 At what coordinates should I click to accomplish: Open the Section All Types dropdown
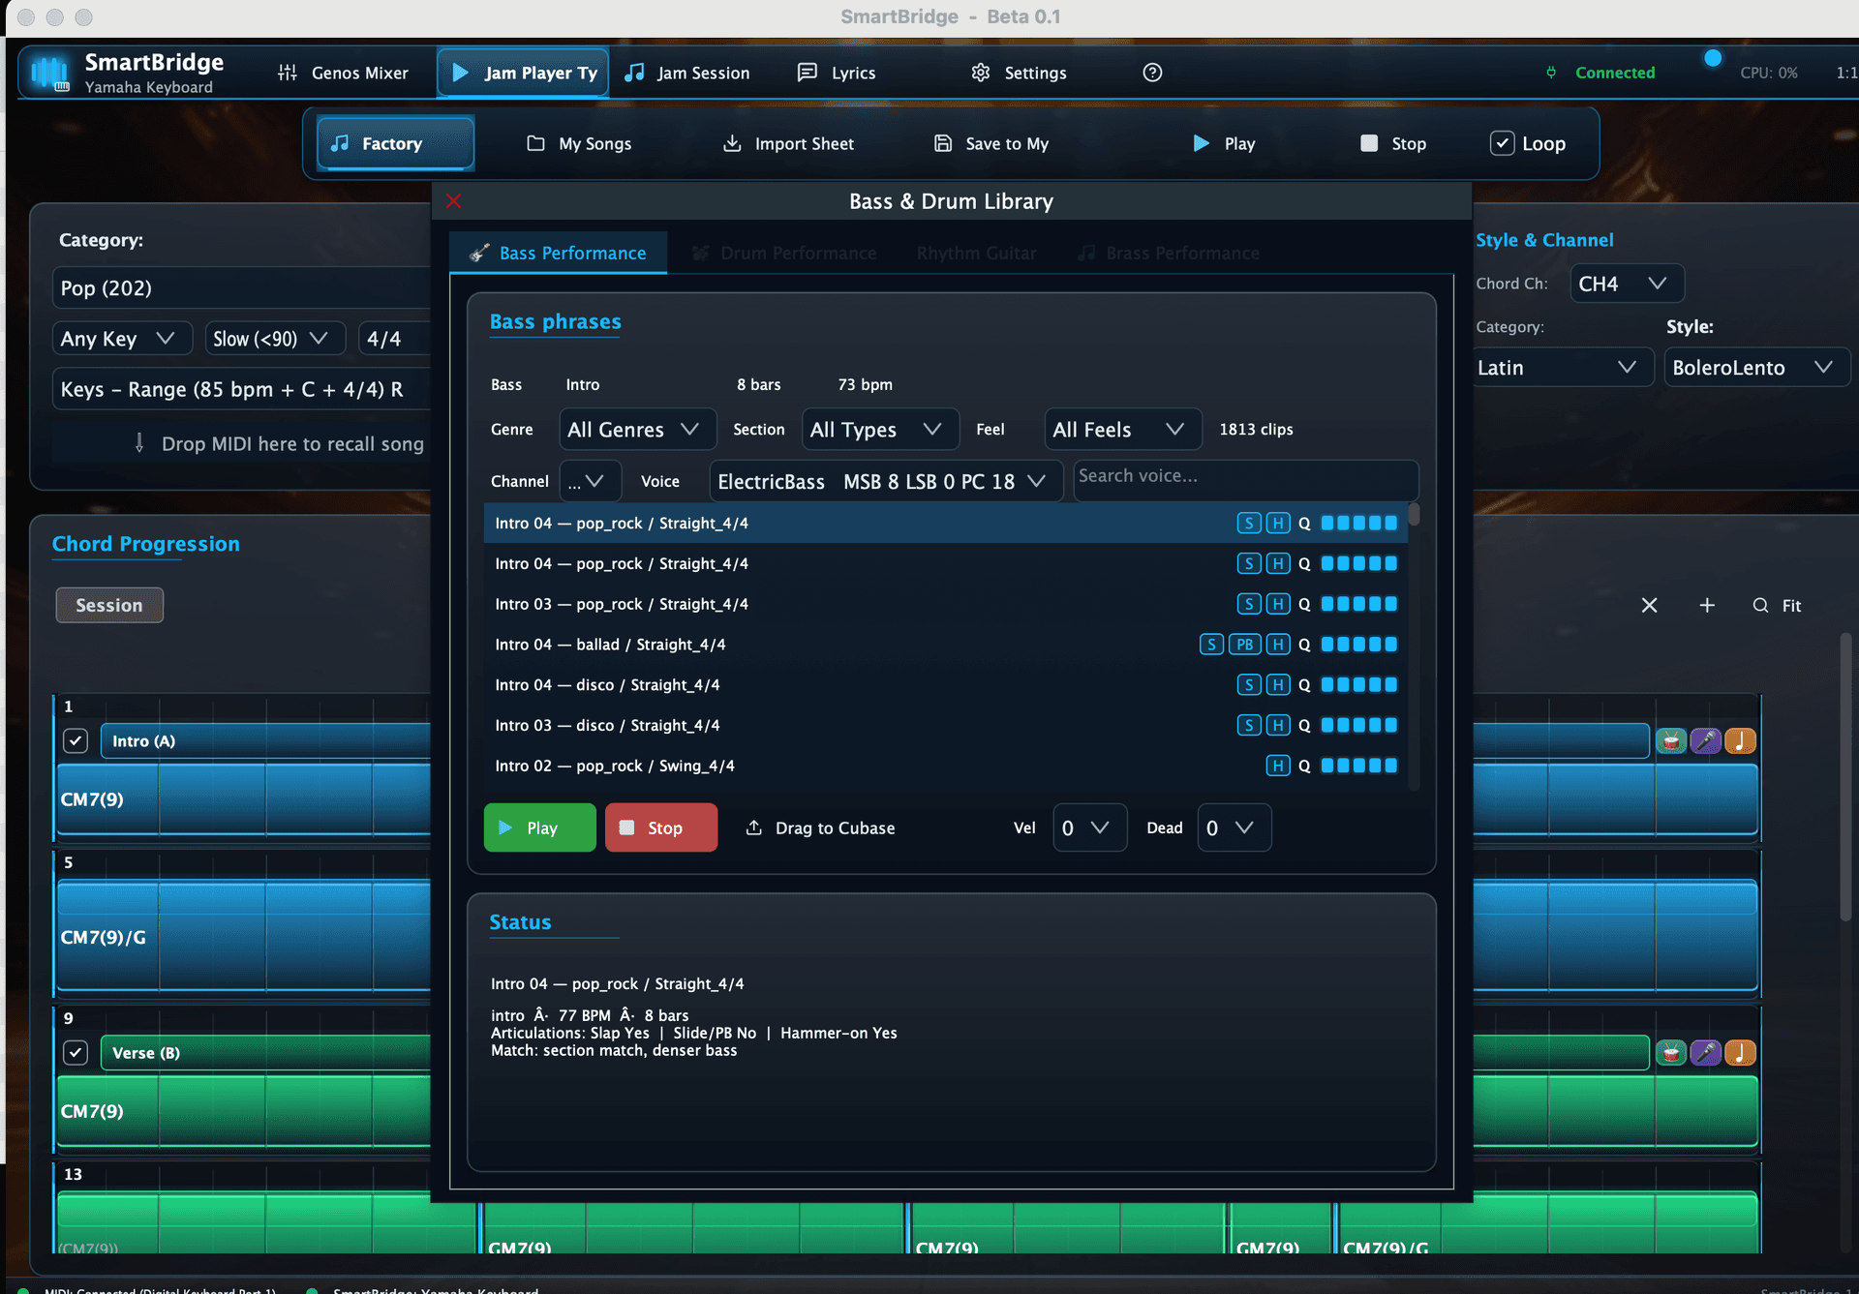pos(880,430)
